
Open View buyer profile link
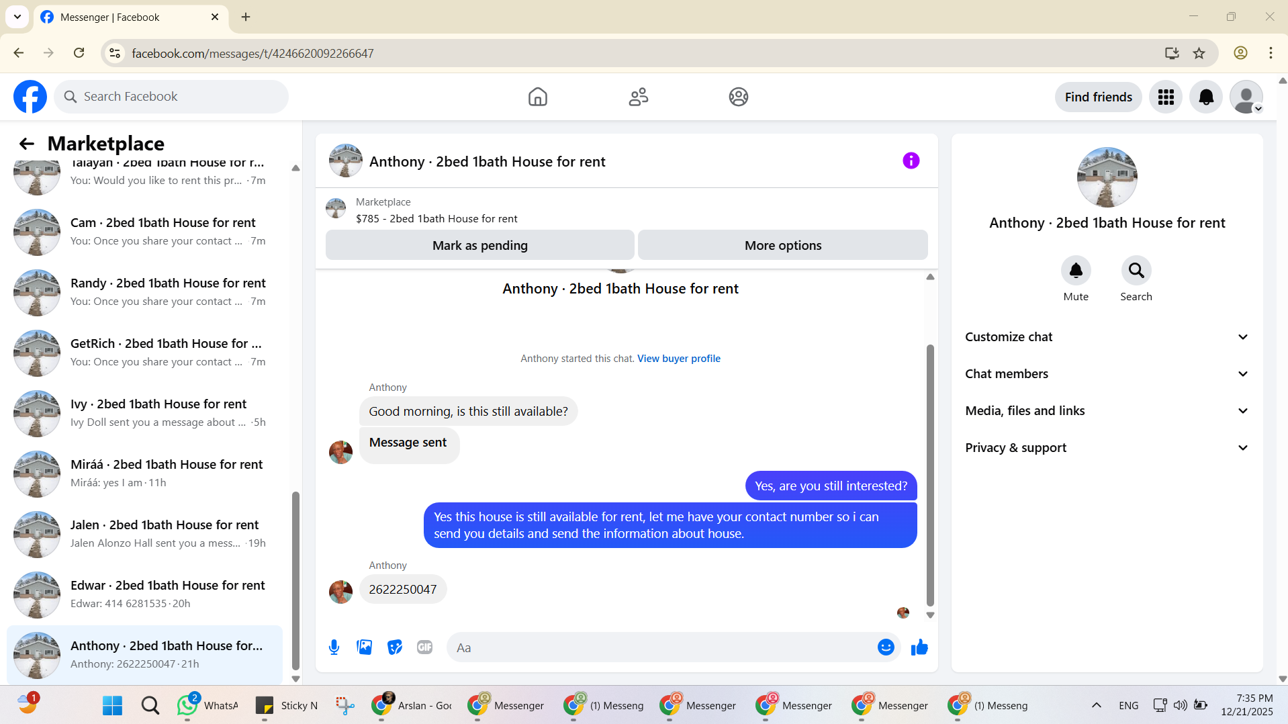coord(678,359)
